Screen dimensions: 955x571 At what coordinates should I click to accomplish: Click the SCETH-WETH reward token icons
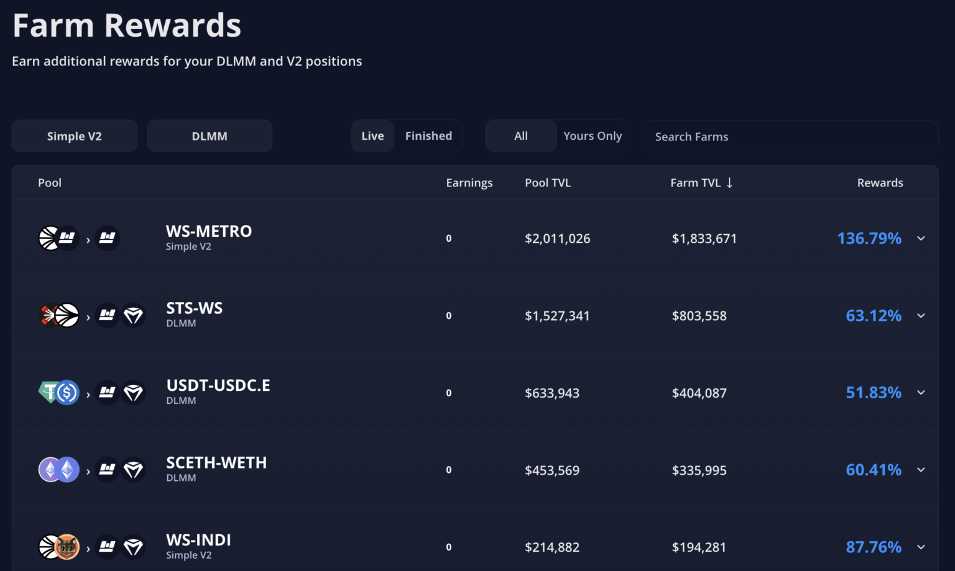[x=121, y=470]
